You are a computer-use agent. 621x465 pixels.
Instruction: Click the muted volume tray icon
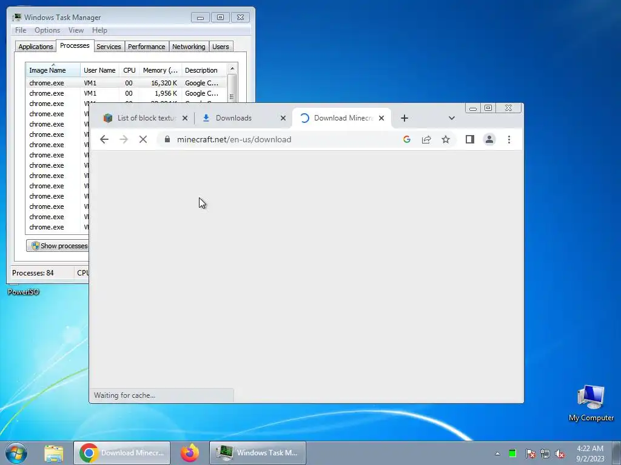pyautogui.click(x=560, y=453)
